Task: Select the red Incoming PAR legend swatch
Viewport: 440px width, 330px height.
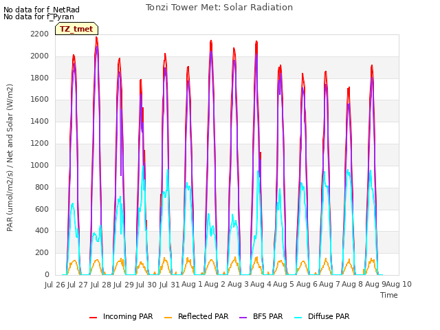Action: 93,318
